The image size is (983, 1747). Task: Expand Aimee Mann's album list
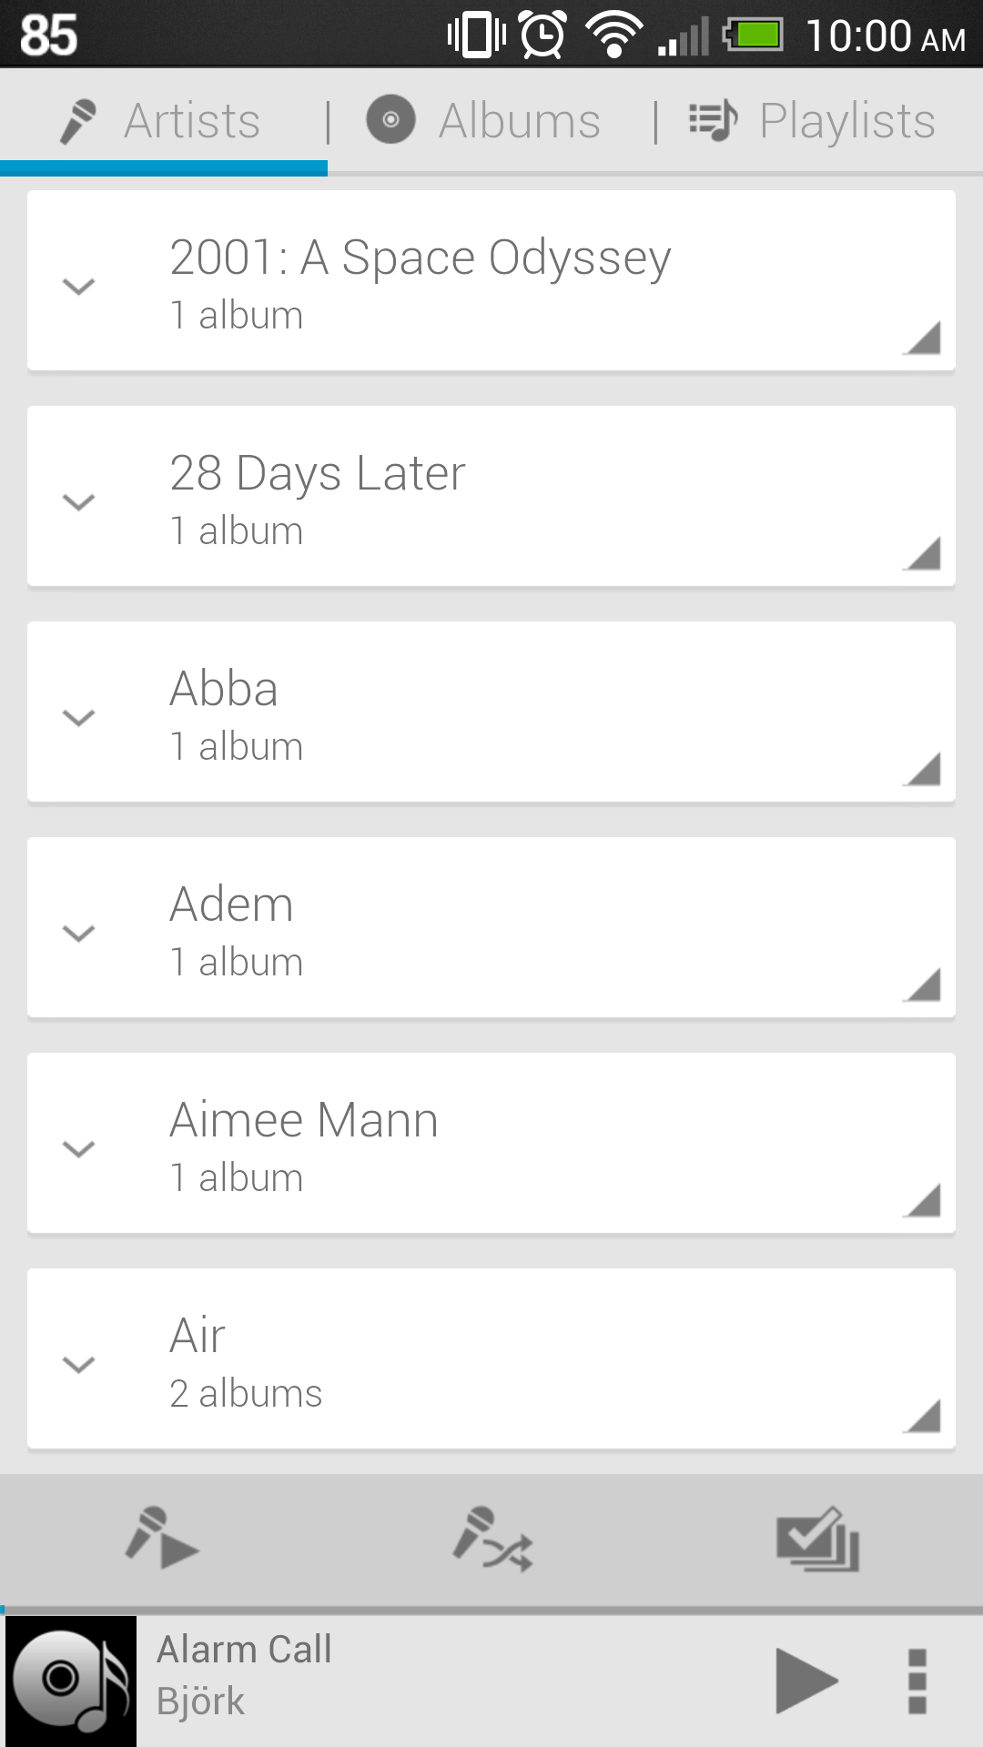[79, 1149]
